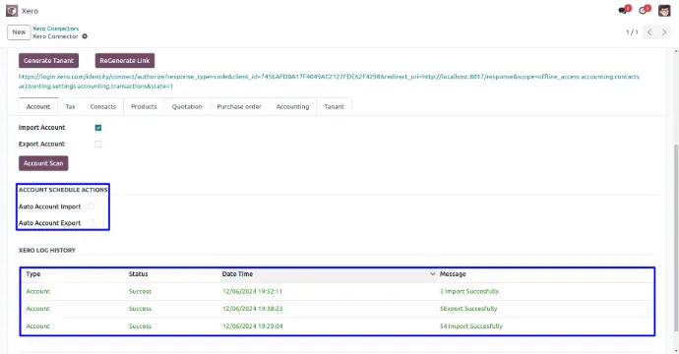Switch to the Purchase order tab
The image size is (679, 354).
(x=239, y=106)
